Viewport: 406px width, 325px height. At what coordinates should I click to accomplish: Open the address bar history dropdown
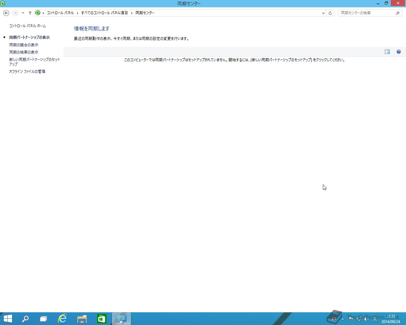323,13
